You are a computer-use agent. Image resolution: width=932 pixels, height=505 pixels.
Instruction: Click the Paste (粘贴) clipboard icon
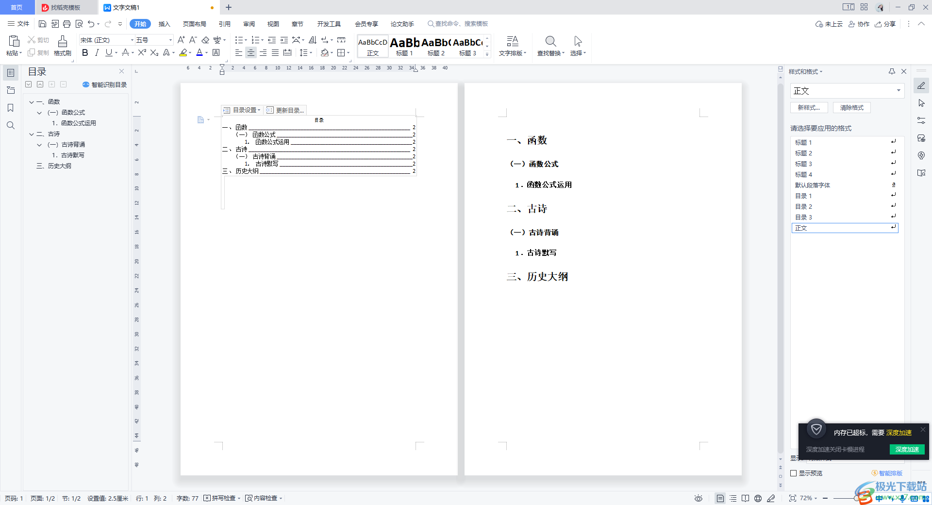tap(14, 41)
